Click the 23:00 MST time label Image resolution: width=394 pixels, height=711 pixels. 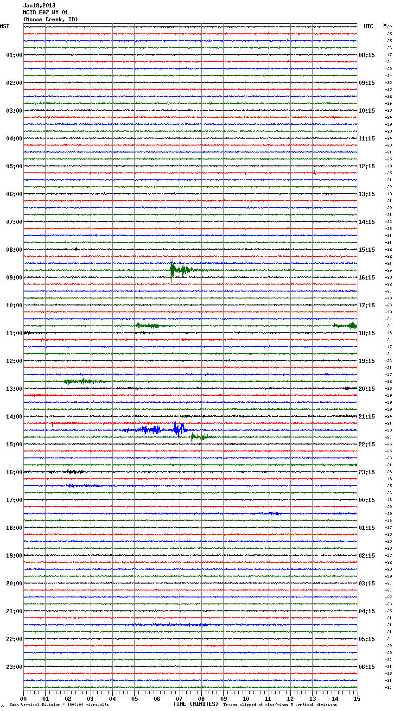[14, 667]
